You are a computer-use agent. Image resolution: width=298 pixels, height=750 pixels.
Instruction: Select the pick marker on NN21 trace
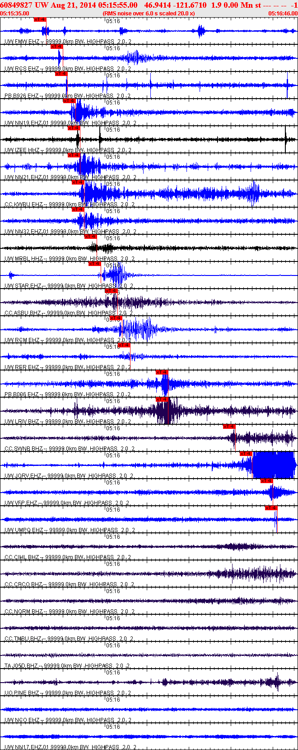tap(74, 155)
